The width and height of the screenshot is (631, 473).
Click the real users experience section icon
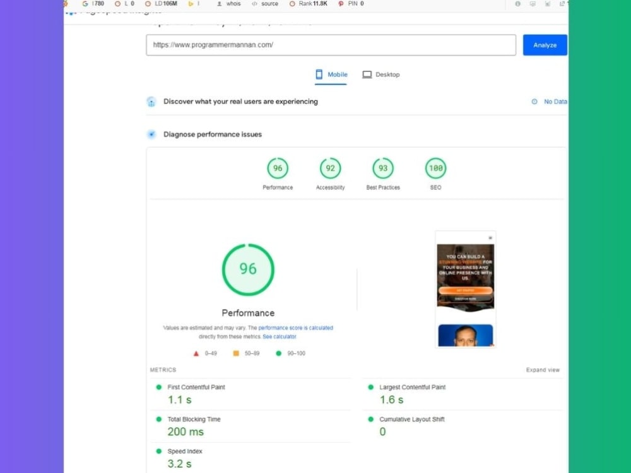point(151,102)
